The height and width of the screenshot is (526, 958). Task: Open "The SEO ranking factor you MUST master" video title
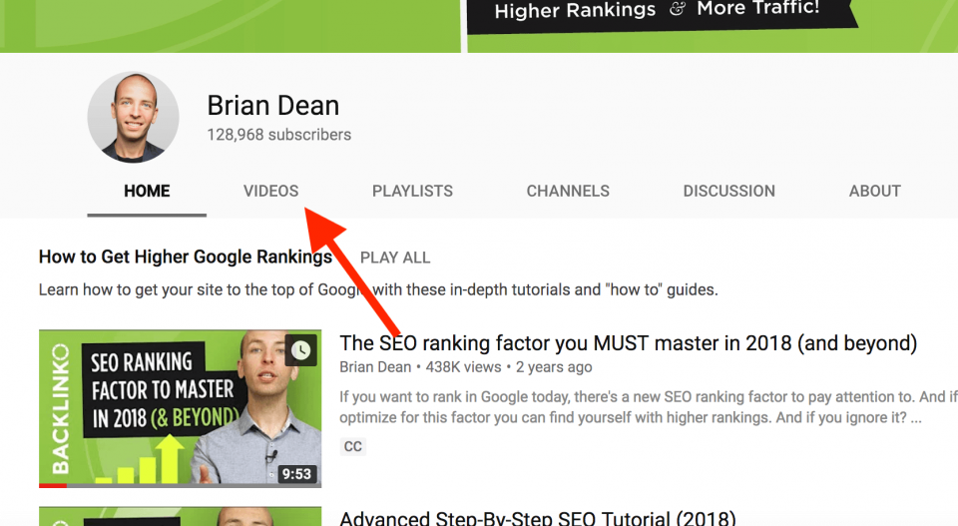pyautogui.click(x=628, y=344)
